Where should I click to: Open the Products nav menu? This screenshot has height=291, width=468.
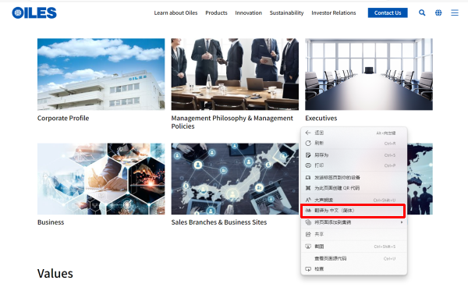coord(216,12)
